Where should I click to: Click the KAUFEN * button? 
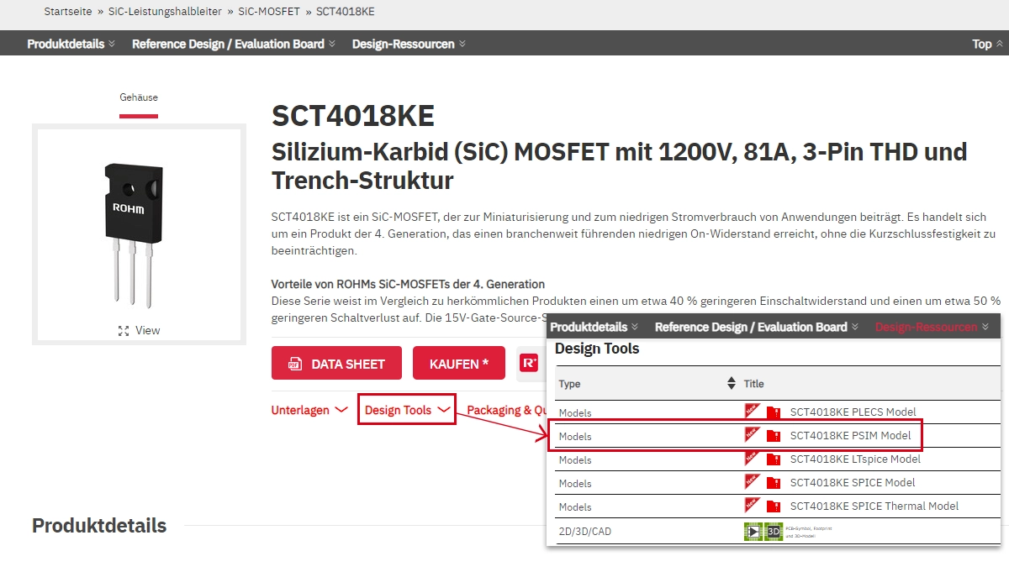[459, 364]
